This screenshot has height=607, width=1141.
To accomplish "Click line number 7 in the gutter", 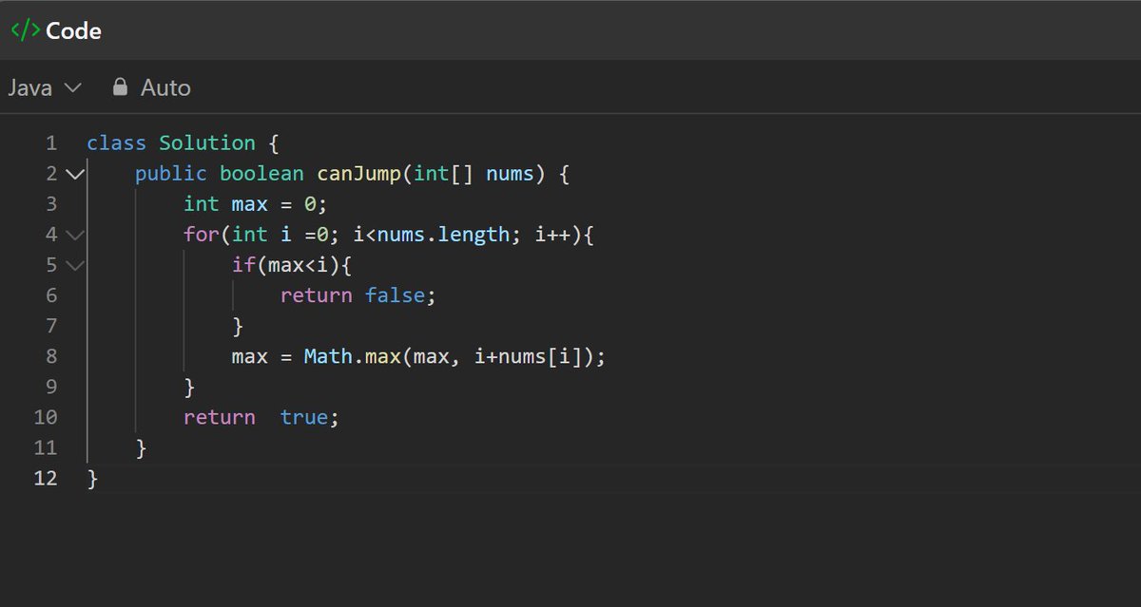I will tap(51, 326).
